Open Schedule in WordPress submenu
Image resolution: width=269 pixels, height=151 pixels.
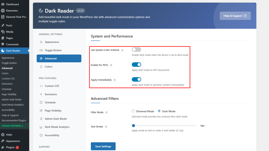7,89
